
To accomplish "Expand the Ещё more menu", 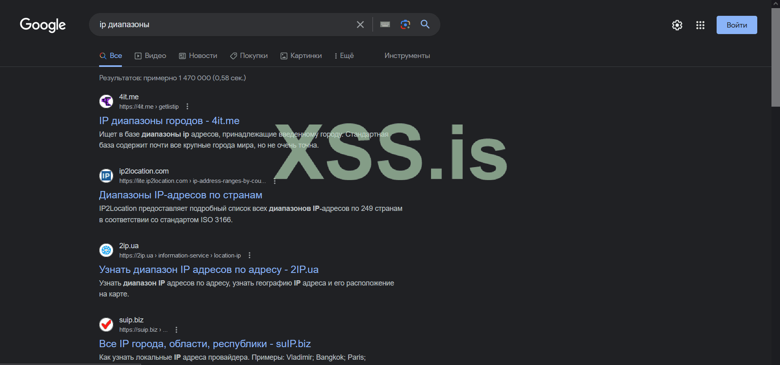I will tap(344, 56).
